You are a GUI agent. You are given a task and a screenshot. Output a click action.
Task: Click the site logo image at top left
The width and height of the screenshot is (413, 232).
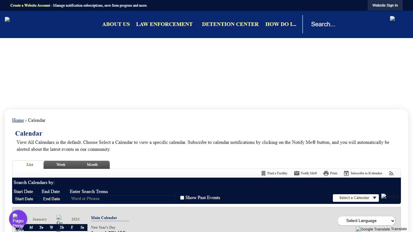pos(7,20)
